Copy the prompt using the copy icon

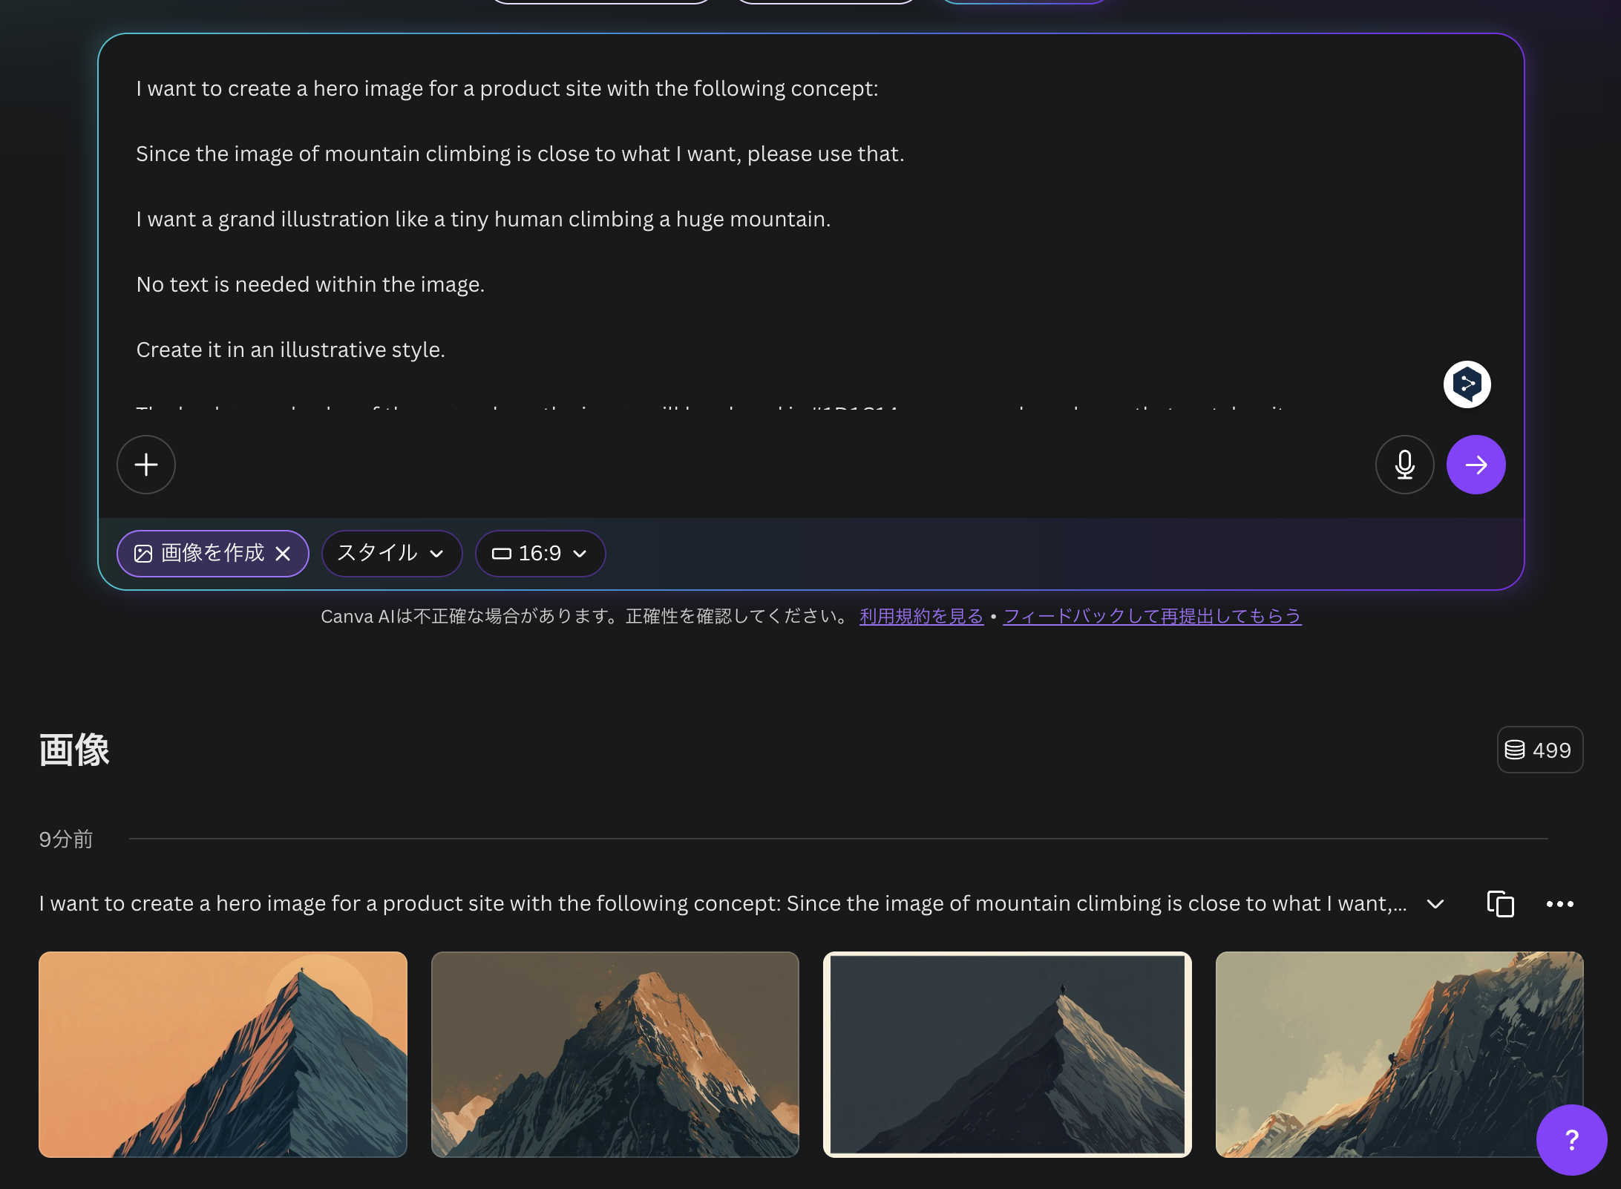click(x=1500, y=903)
